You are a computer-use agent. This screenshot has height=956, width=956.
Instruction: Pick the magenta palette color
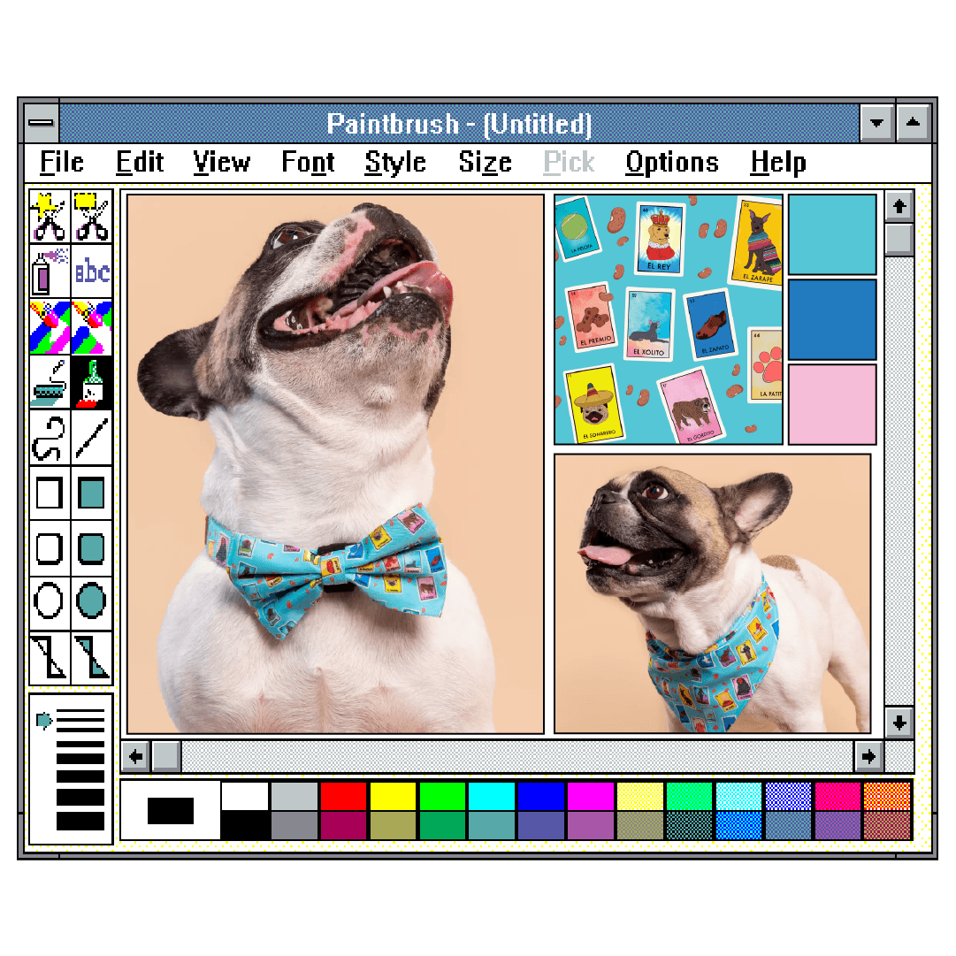(x=590, y=796)
